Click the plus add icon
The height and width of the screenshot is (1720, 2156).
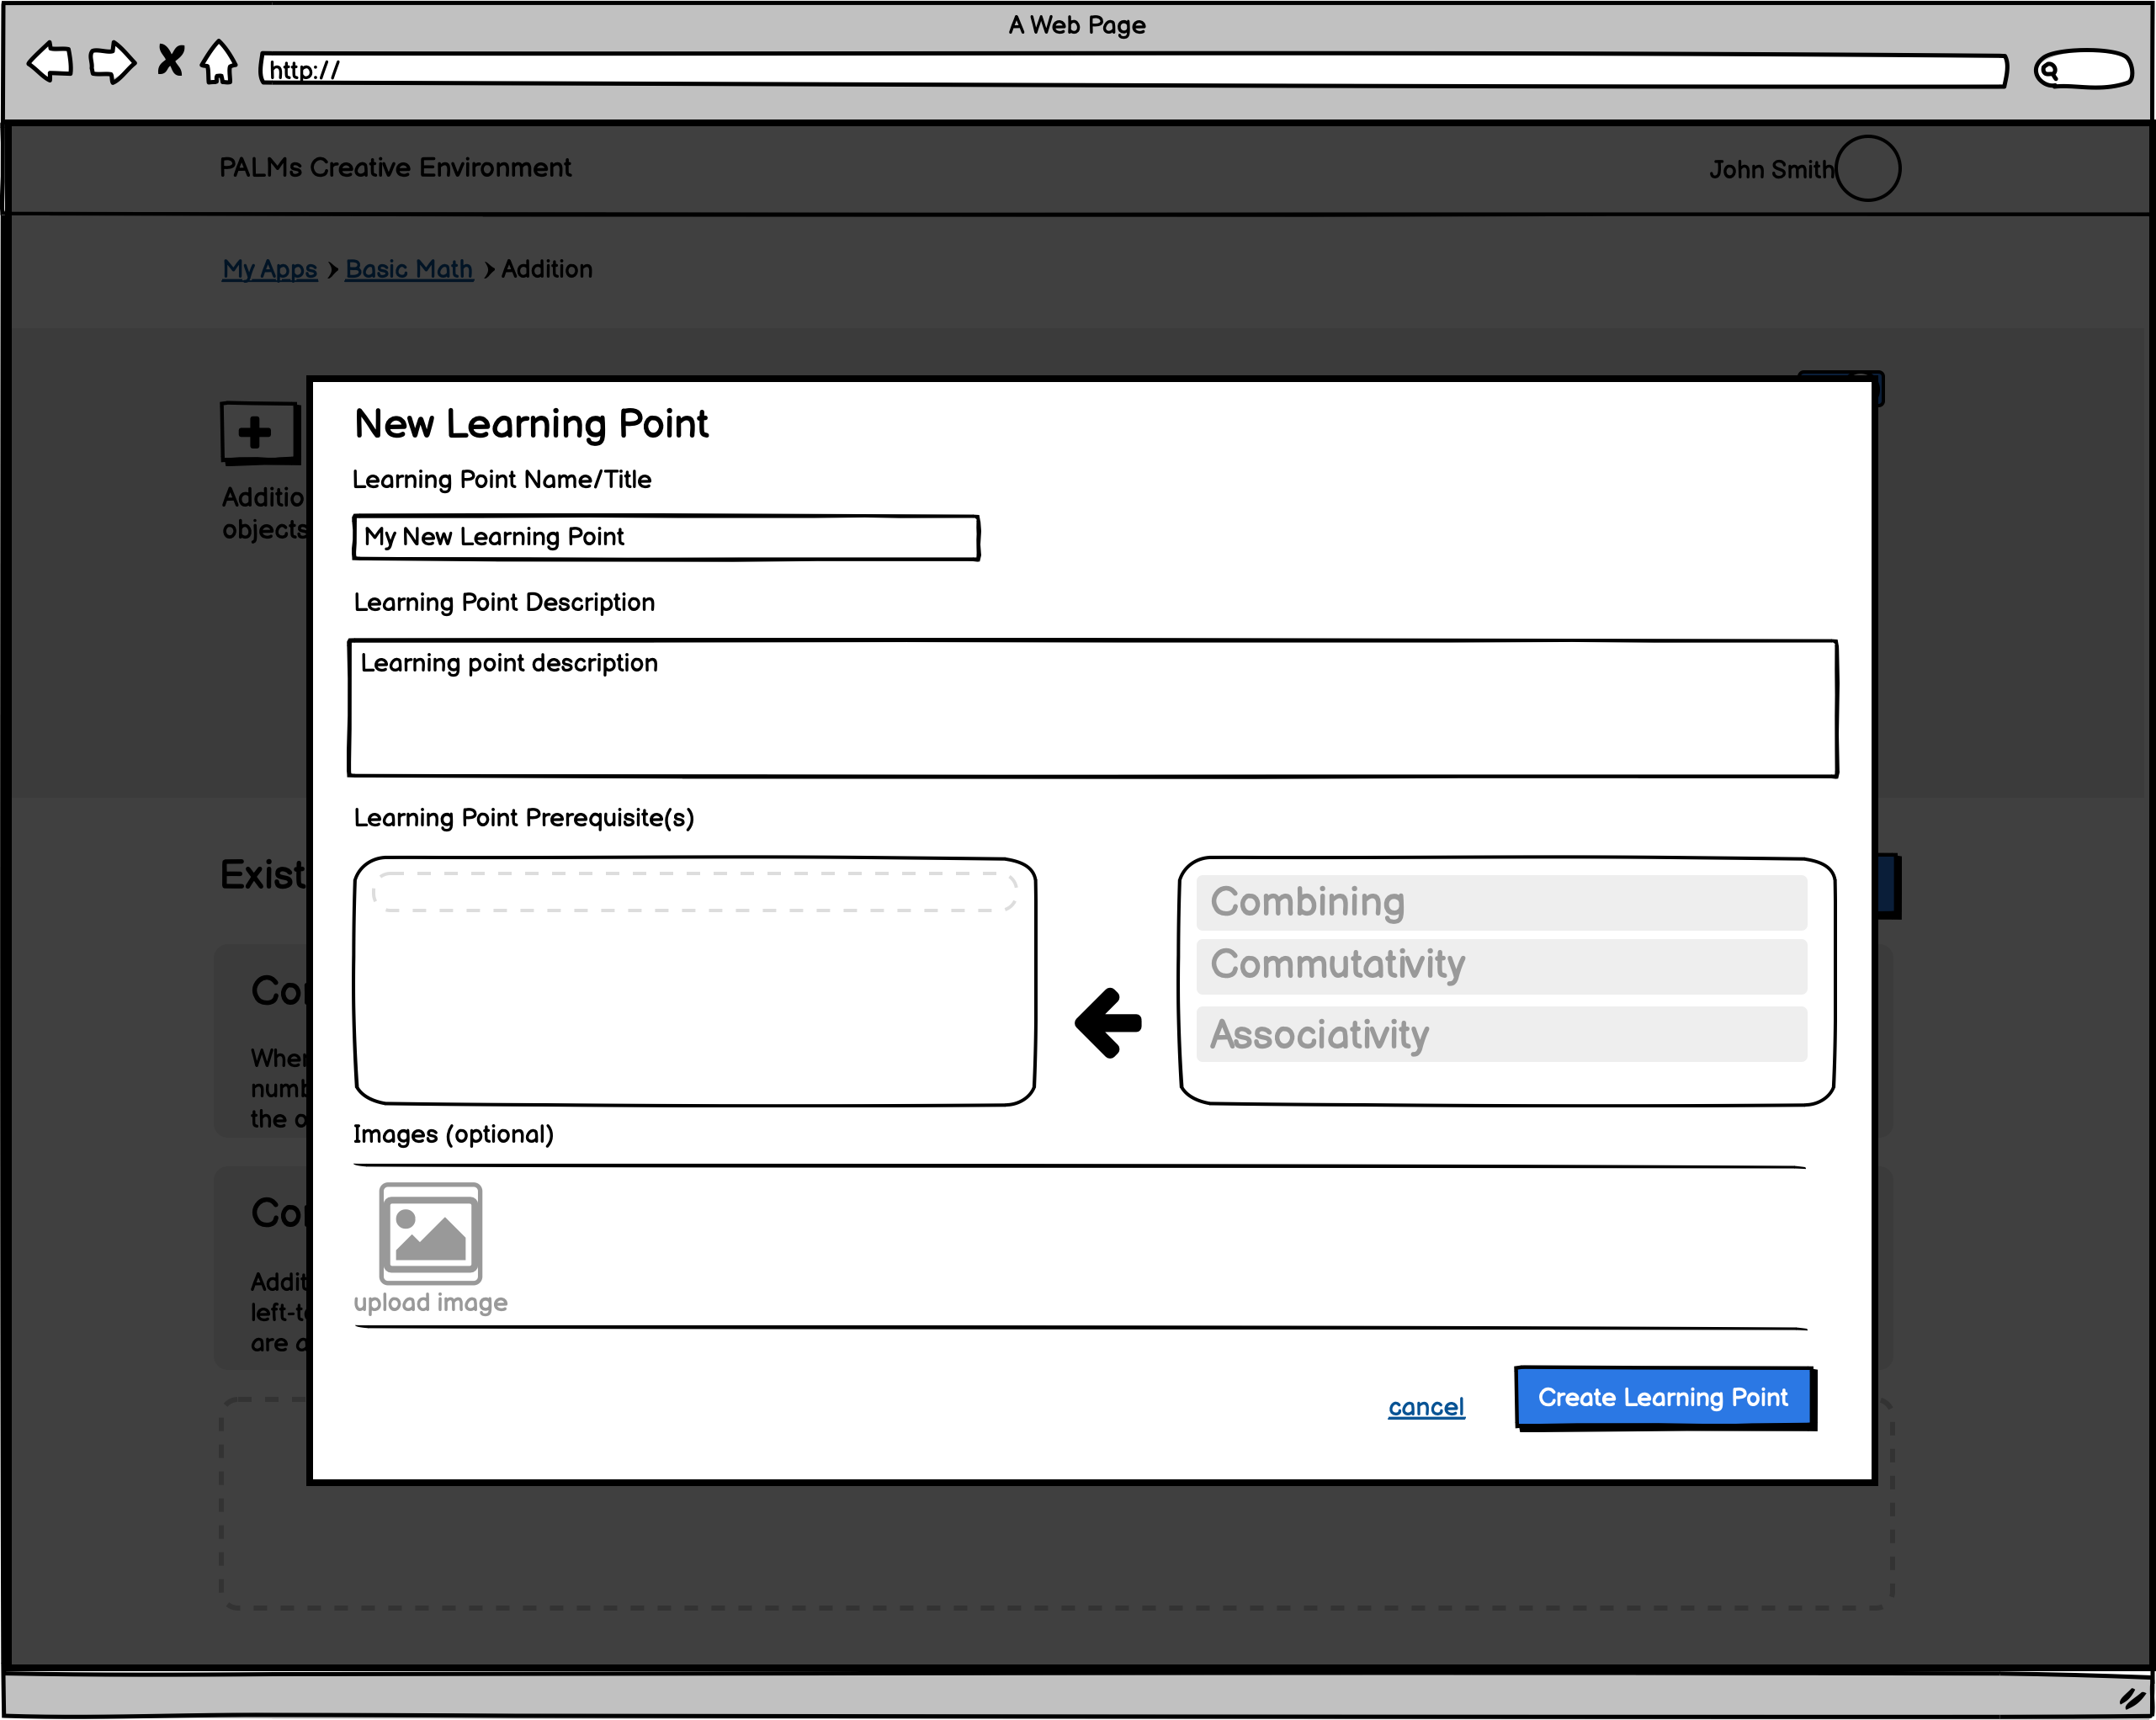click(x=260, y=433)
